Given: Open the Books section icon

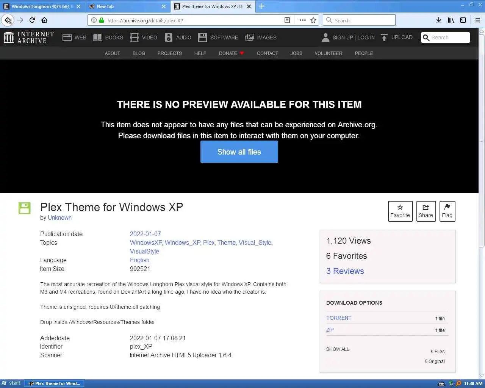Looking at the screenshot, I should pos(98,38).
